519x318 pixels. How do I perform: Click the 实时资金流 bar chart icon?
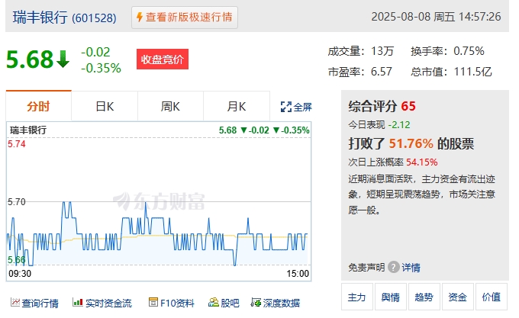click(77, 302)
